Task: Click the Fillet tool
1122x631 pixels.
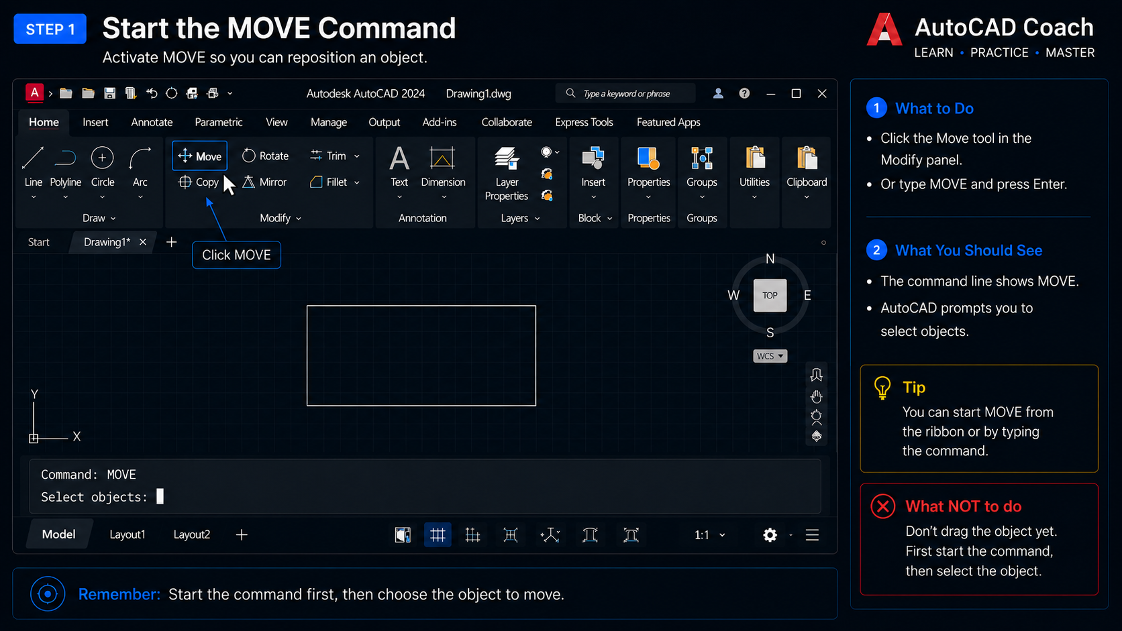Action: tap(328, 182)
